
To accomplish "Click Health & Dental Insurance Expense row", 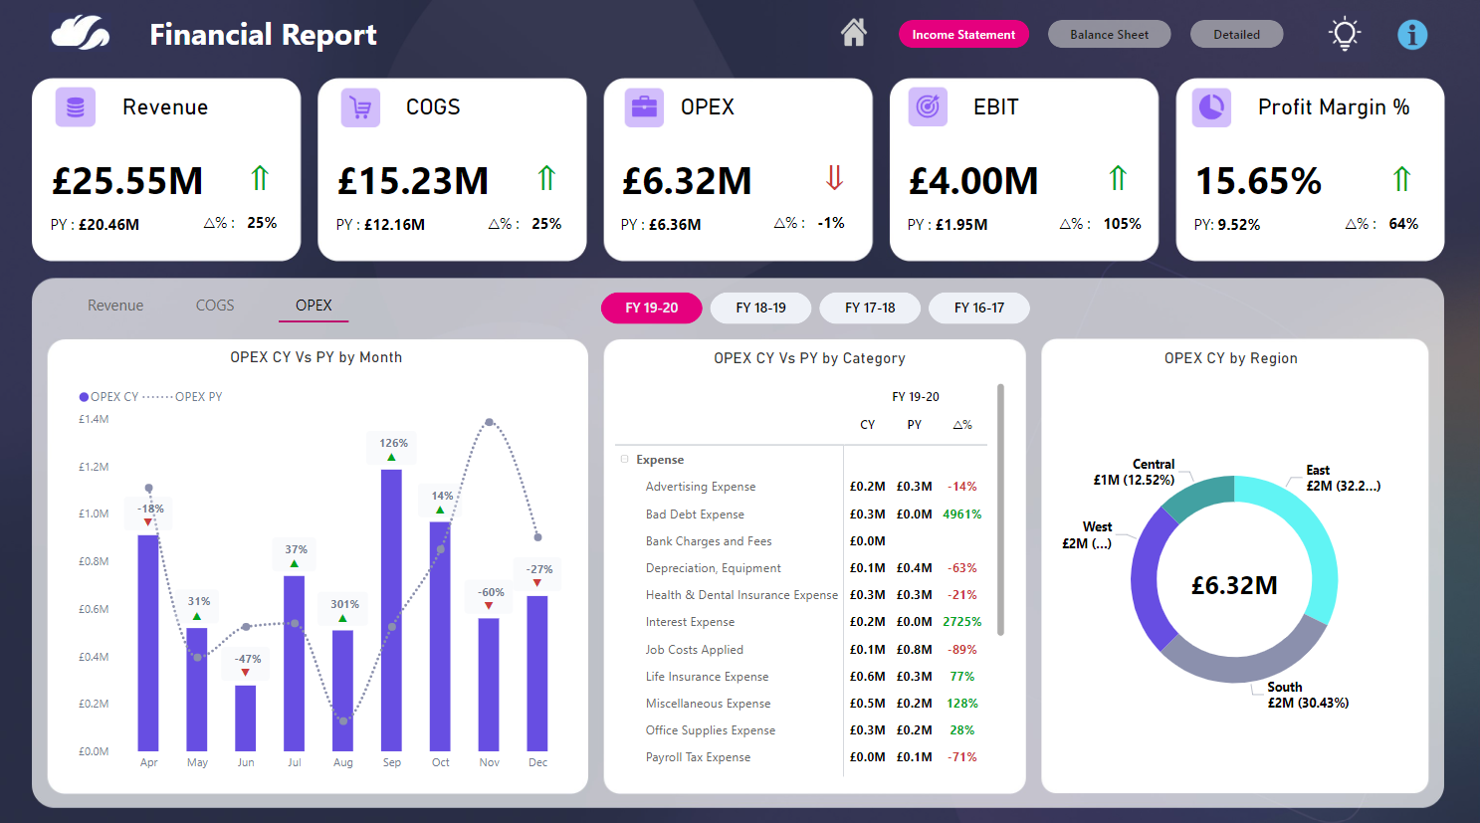I will [802, 595].
